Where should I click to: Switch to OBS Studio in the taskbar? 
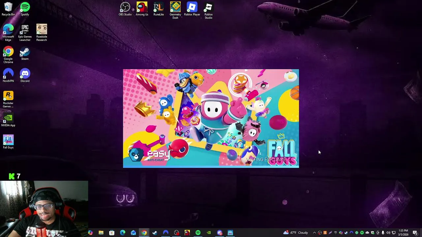coord(176,233)
